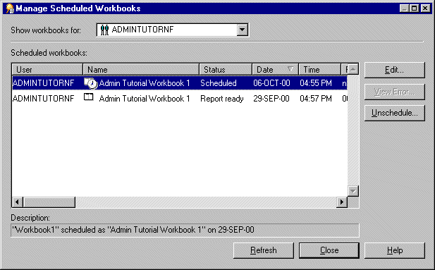Close the window via title bar X

[x=425, y=8]
